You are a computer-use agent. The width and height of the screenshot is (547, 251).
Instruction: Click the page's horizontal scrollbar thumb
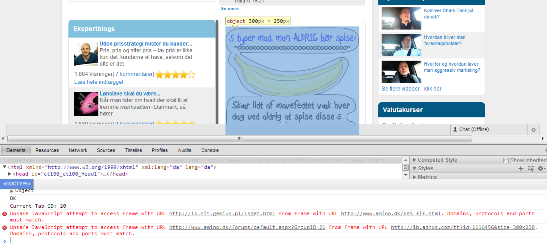coord(239,139)
